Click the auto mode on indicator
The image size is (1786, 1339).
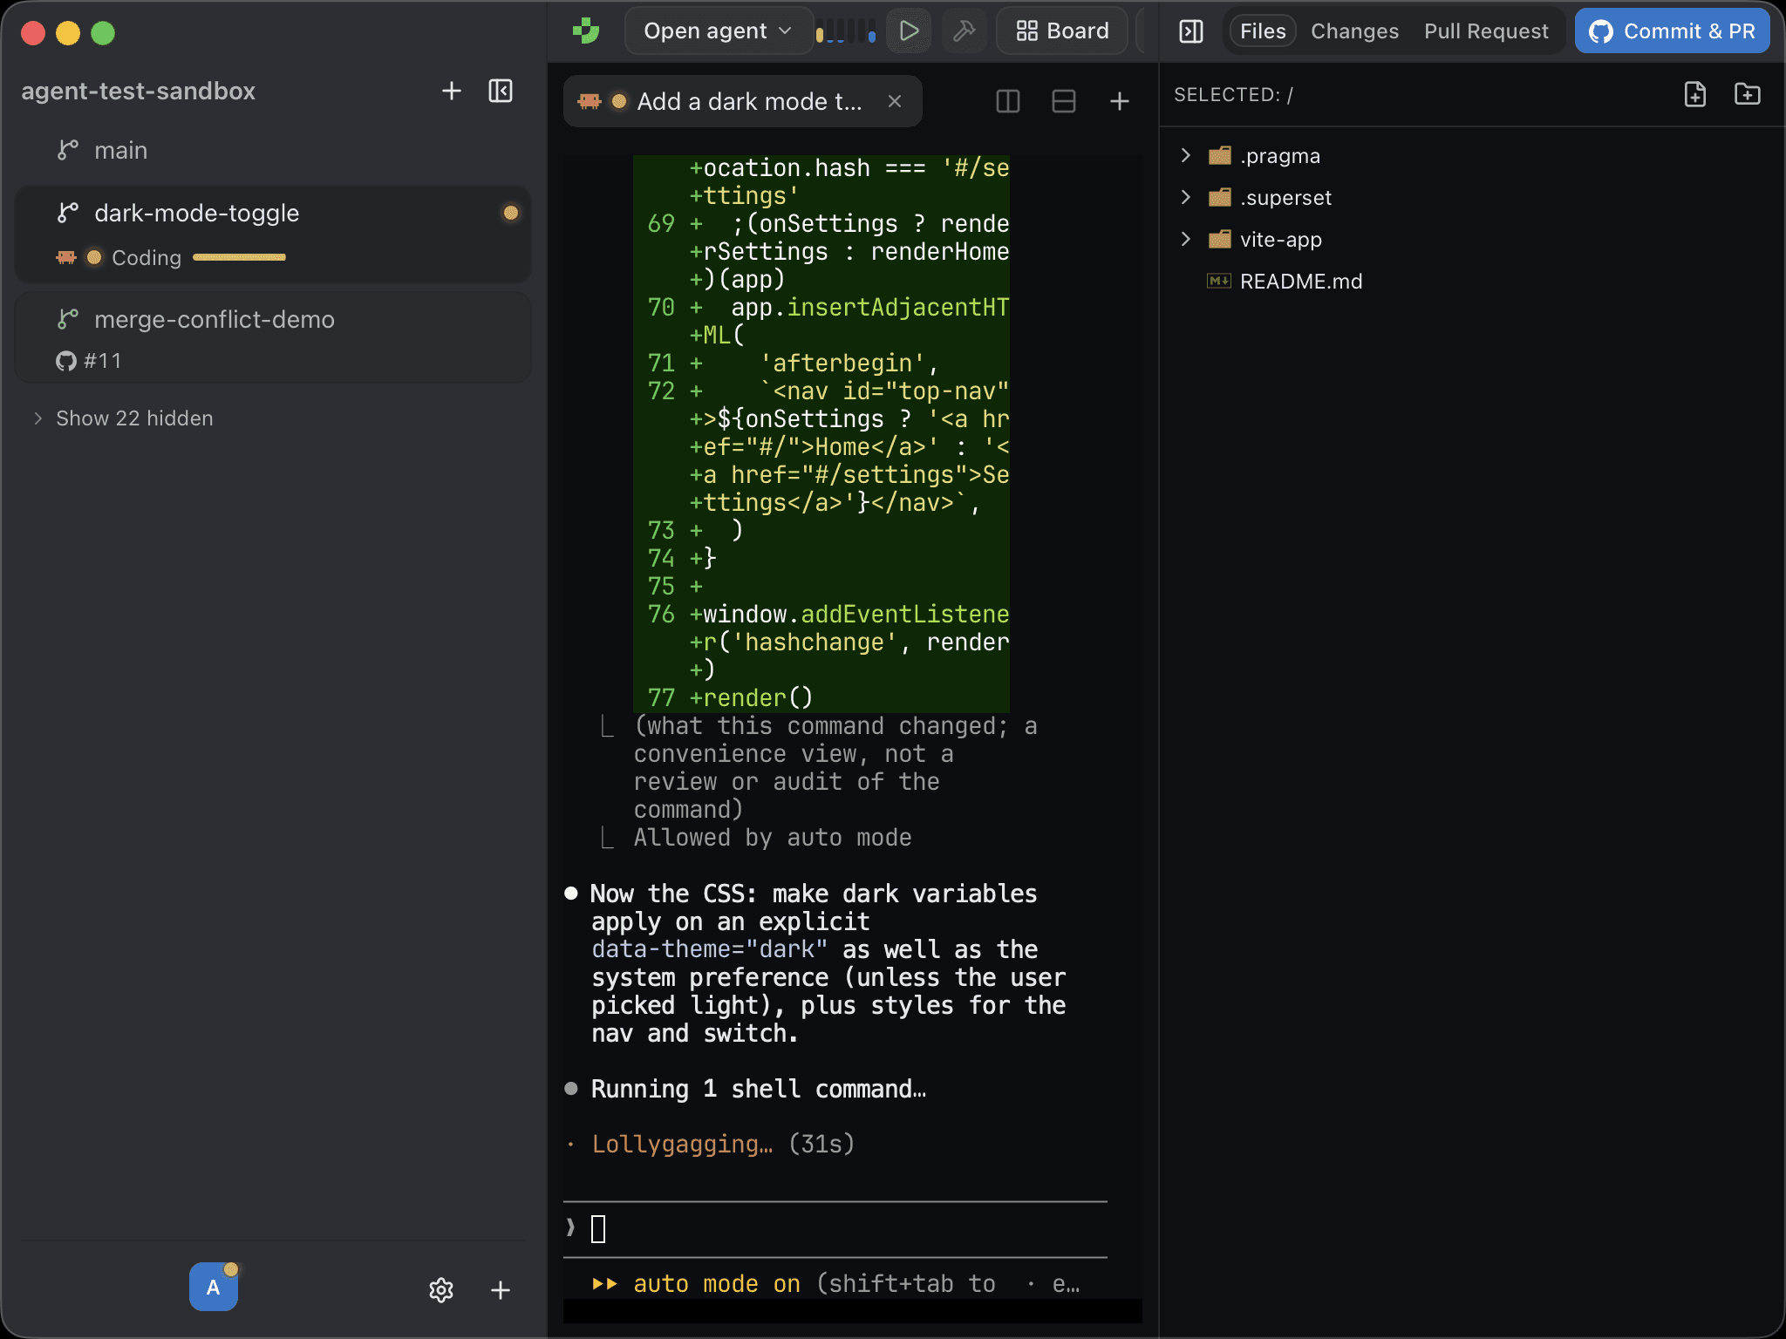(x=696, y=1283)
